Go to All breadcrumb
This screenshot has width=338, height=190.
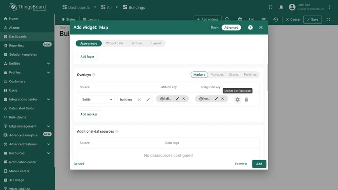click(106, 7)
